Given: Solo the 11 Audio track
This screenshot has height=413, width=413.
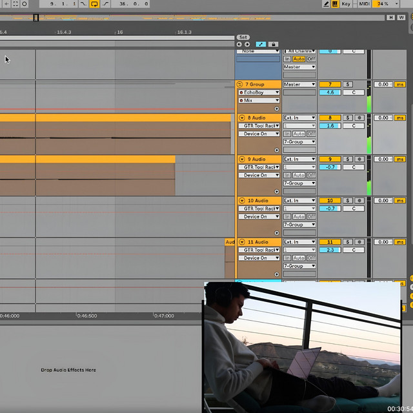Looking at the screenshot, I should [x=348, y=242].
